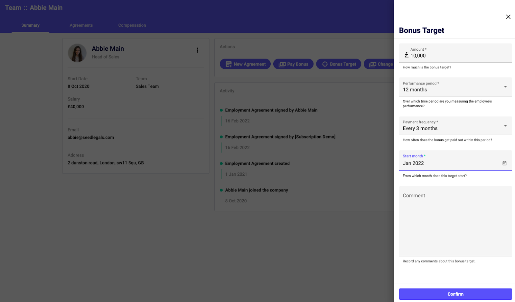Click the Pay Bonus button

click(293, 64)
